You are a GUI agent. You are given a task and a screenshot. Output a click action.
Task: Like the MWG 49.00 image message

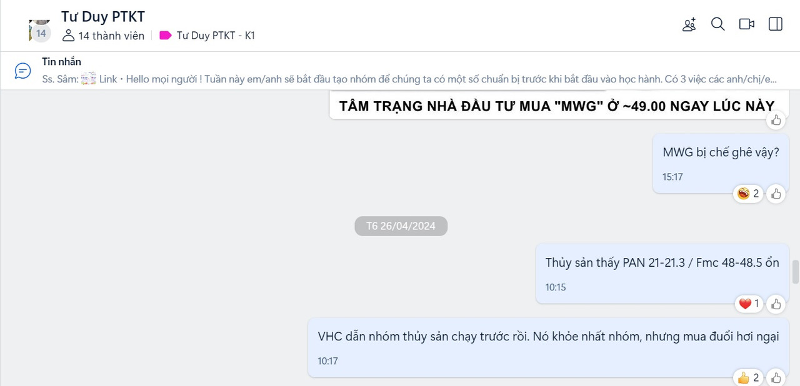pos(776,120)
